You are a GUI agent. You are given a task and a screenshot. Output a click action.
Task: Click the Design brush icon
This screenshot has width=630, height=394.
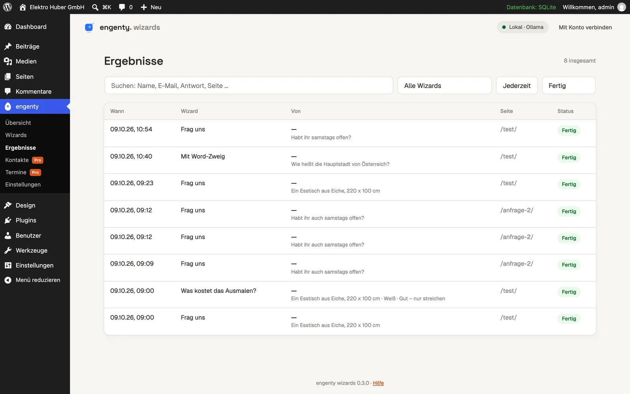tap(8, 205)
